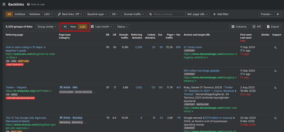Inspect the Vikipedi backlink with magnifier icon
This screenshot has width=284, height=132.
pos(275,87)
